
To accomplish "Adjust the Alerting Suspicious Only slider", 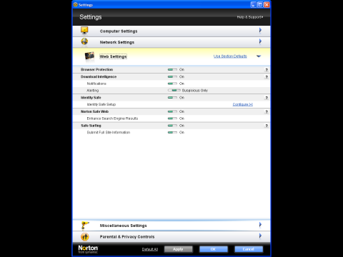I will pyautogui.click(x=174, y=91).
